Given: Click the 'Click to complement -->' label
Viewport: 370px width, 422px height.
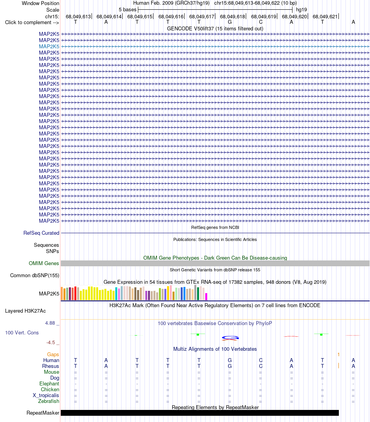Looking at the screenshot, I should (x=32, y=22).
